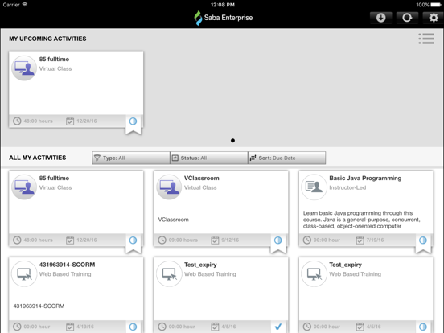Tap web based training icon on 431963914-SCORM
444x333 pixels.
coord(24,273)
